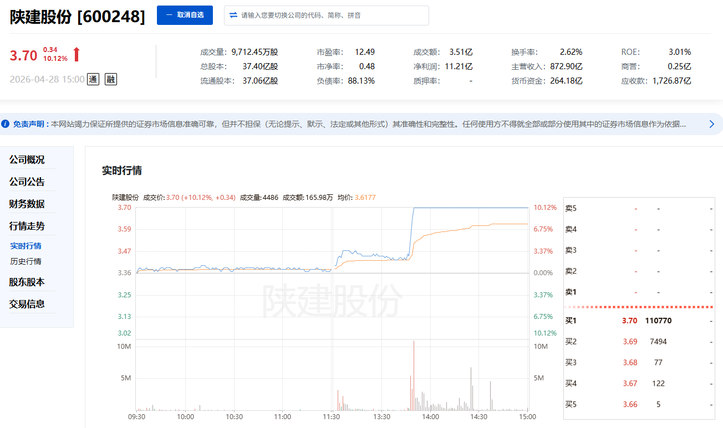Click the 货币资金 value 264.18亿
This screenshot has width=723, height=428.
(566, 81)
